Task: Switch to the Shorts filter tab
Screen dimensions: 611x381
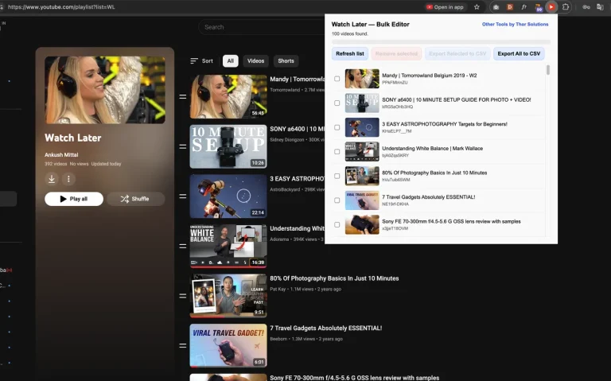Action: (286, 60)
